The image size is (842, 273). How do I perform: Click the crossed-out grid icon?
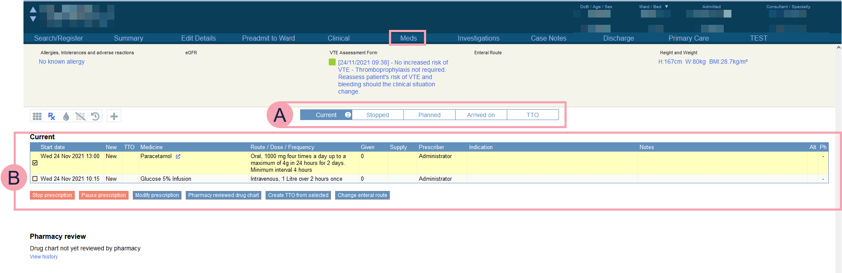pyautogui.click(x=80, y=116)
